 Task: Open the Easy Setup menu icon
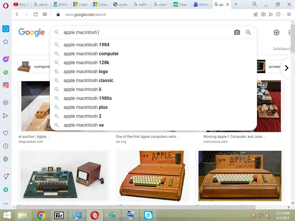(289, 14)
